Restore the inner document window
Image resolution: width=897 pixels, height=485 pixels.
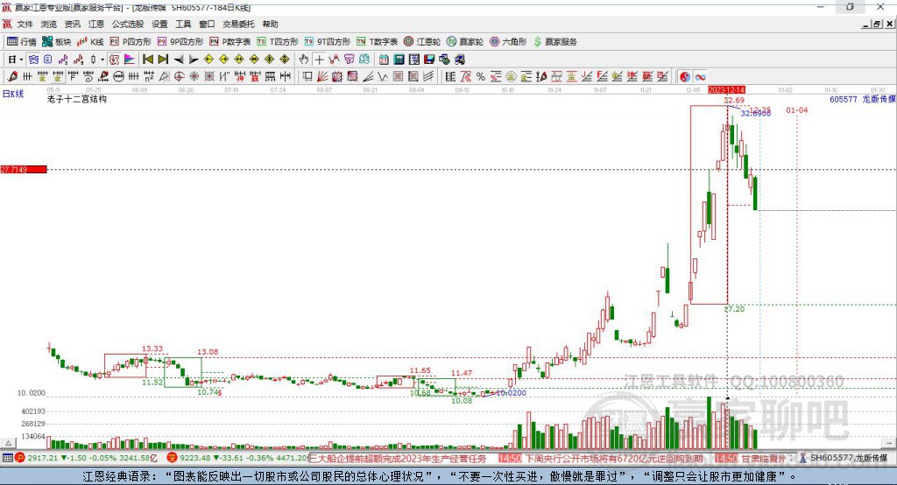(877, 24)
